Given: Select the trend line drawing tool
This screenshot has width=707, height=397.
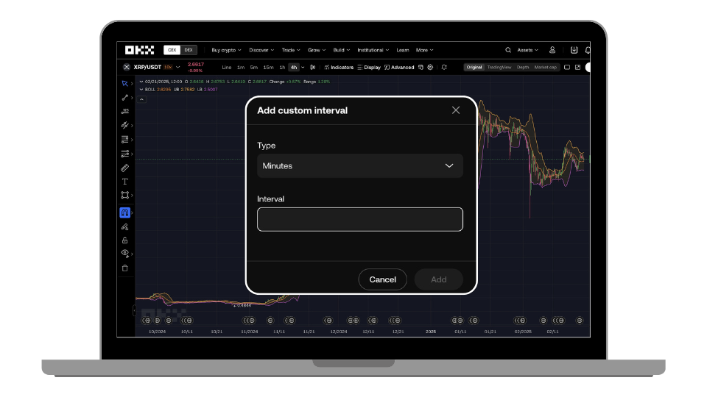Looking at the screenshot, I should (125, 97).
